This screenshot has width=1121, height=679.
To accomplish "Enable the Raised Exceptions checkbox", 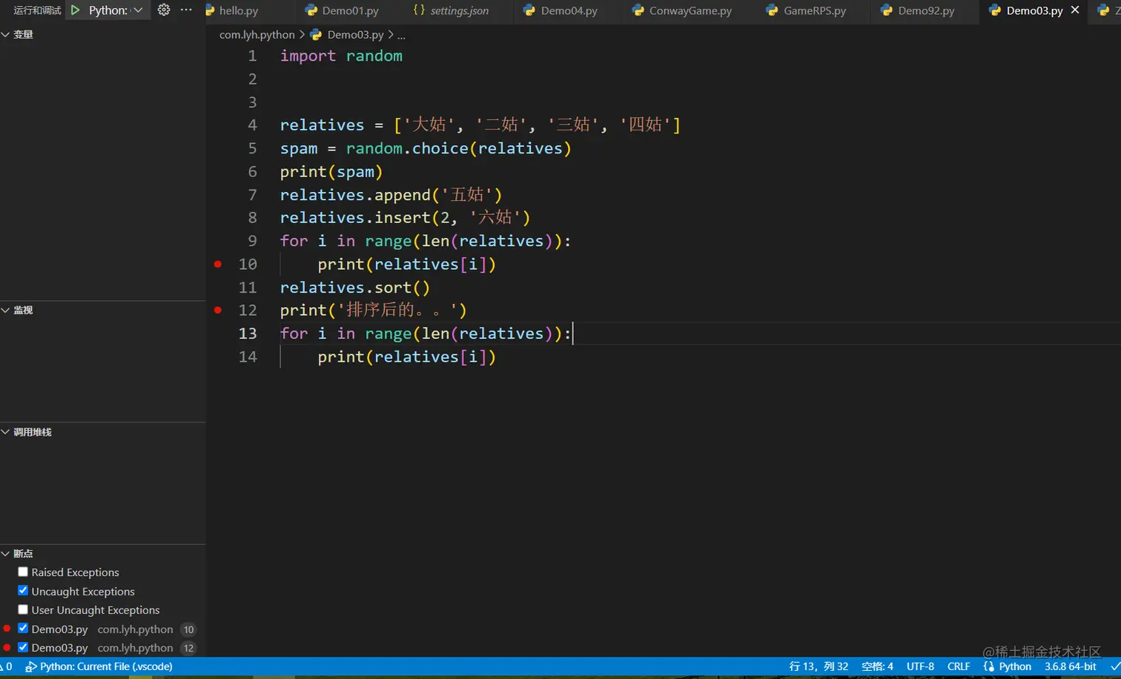I will 23,572.
